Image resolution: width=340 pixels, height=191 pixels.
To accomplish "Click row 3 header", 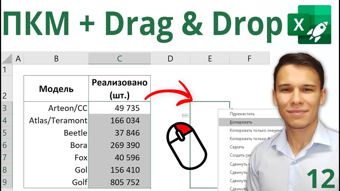I will tap(7, 108).
